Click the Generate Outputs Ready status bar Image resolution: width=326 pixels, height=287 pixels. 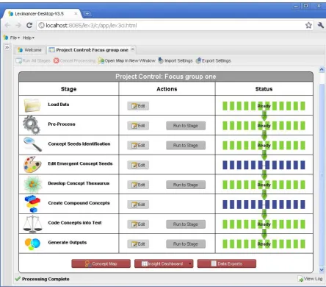pos(264,244)
